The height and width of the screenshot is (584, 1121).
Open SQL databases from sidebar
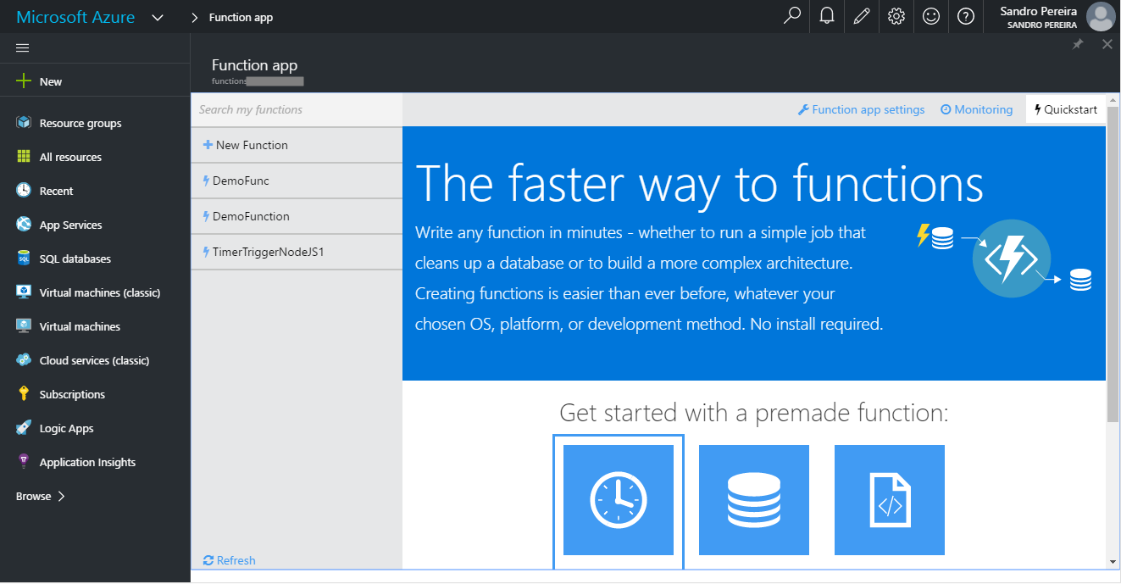pos(75,259)
